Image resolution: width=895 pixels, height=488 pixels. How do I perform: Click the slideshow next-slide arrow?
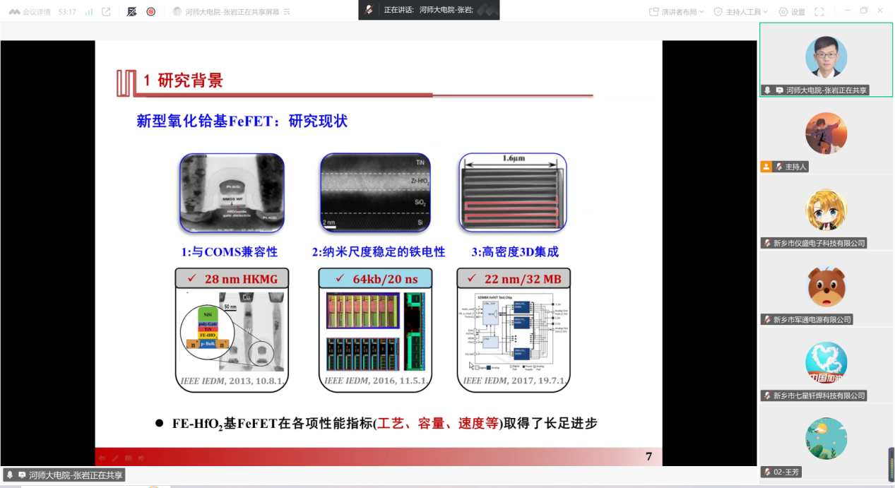coord(141,458)
